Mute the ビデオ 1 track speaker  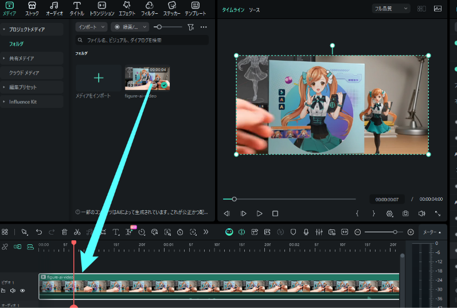(13, 291)
